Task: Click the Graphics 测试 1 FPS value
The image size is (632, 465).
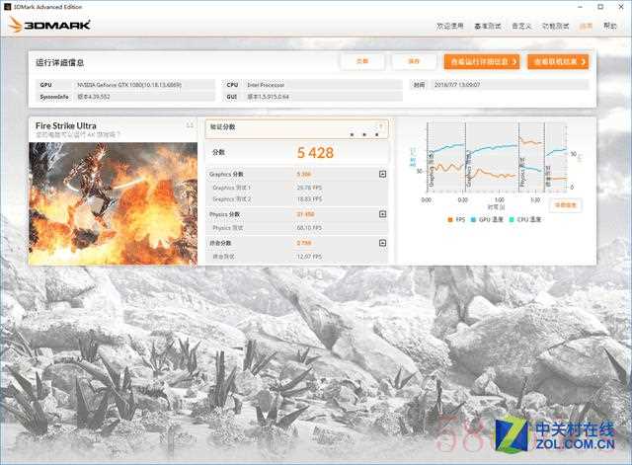Action: coord(309,188)
